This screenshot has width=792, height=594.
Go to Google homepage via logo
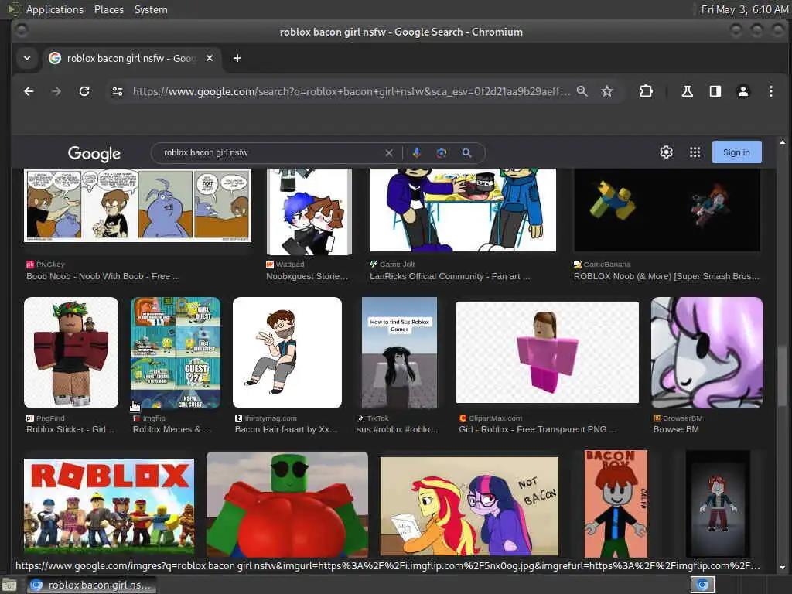coord(94,153)
